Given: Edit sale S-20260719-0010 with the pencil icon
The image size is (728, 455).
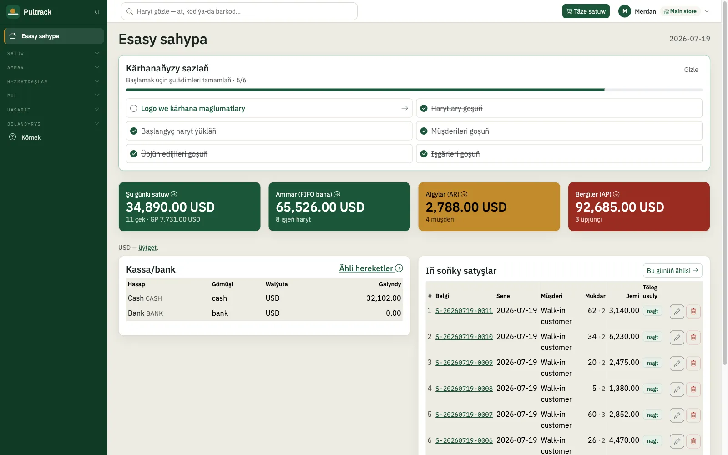Looking at the screenshot, I should [677, 338].
